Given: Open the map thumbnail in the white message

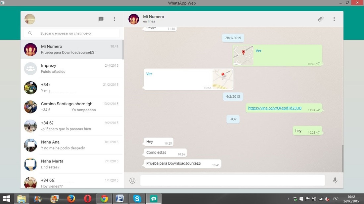Looking at the screenshot, I should [222, 79].
